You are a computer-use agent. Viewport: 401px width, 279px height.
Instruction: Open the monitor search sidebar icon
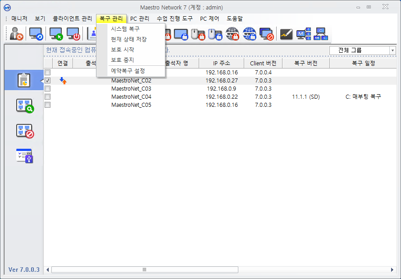[24, 105]
